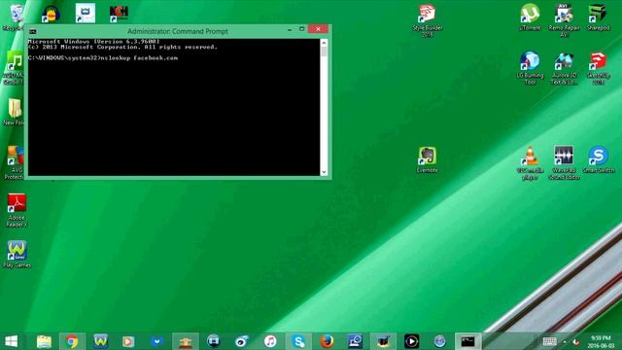622x350 pixels.
Task: Close the Command Prompt window
Action: tap(318, 29)
